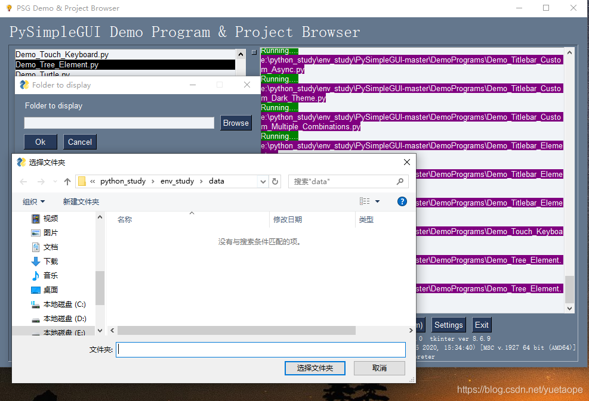Viewport: 589px width, 401px height.
Task: Expand chevron after python_study breadcrumb
Action: coord(153,182)
